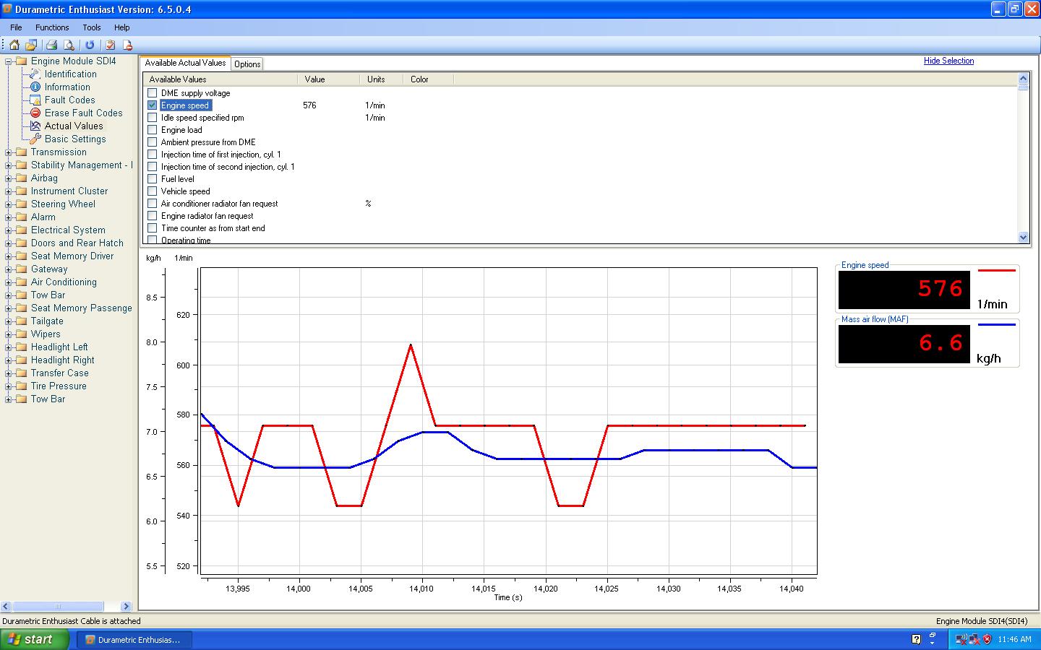
Task: Enable the Engine load checkbox
Action: pyautogui.click(x=152, y=130)
